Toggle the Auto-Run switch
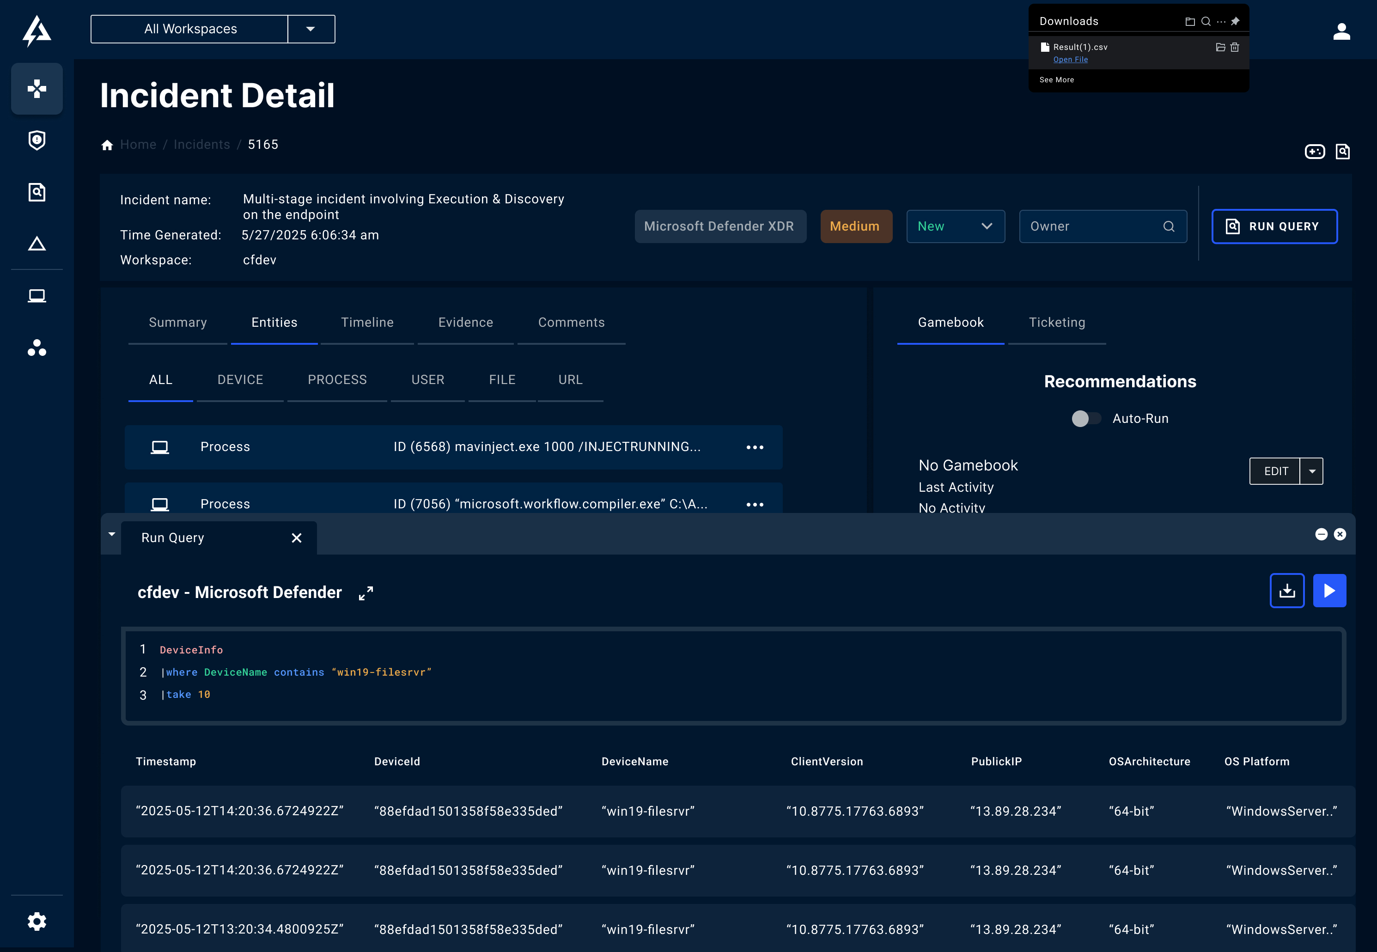Viewport: 1377px width, 952px height. point(1085,419)
